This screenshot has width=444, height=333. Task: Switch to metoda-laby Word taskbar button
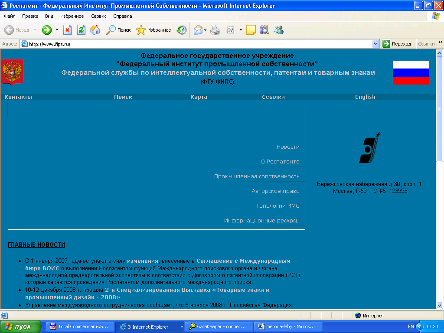pyautogui.click(x=288, y=327)
